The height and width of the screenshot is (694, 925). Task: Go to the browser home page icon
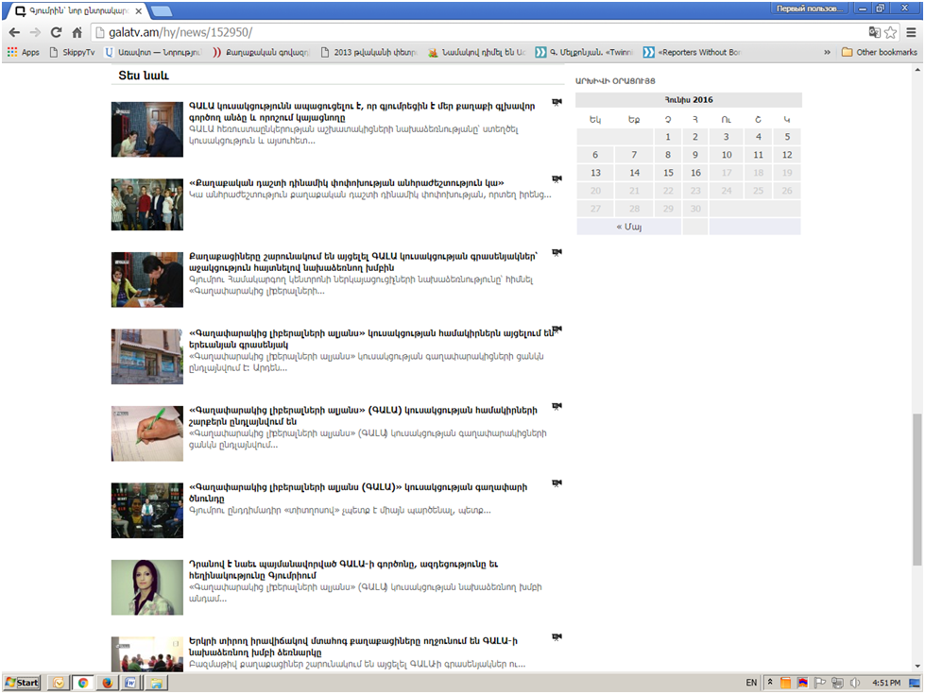77,32
